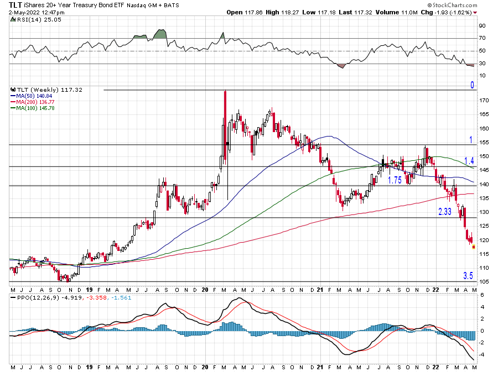Click the 2-May-2022 12:47pm timestamp

(37, 13)
